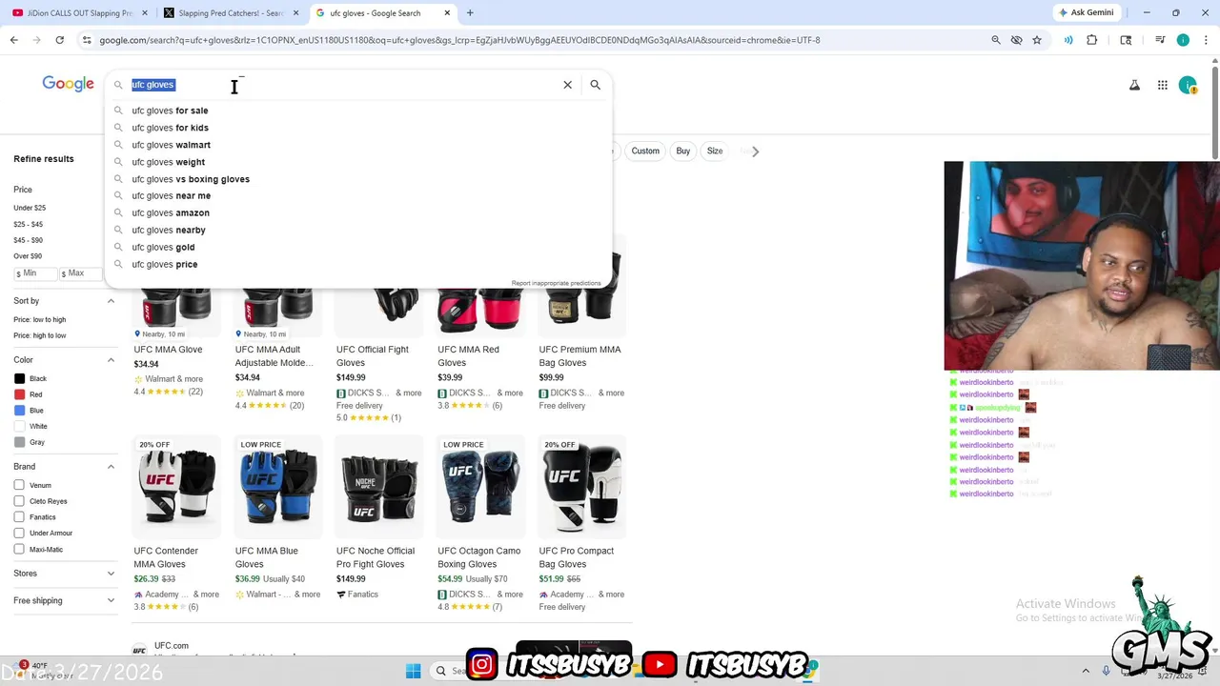Select suggestion 'ufc gloves walmart'

coord(358,145)
